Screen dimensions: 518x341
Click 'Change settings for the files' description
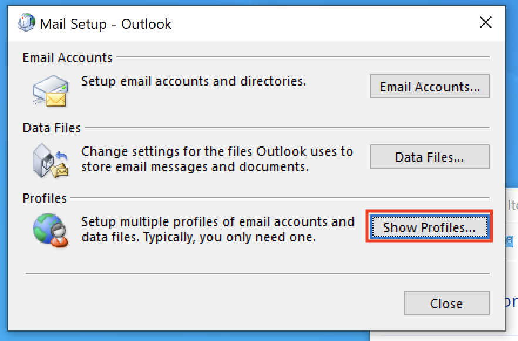217,159
